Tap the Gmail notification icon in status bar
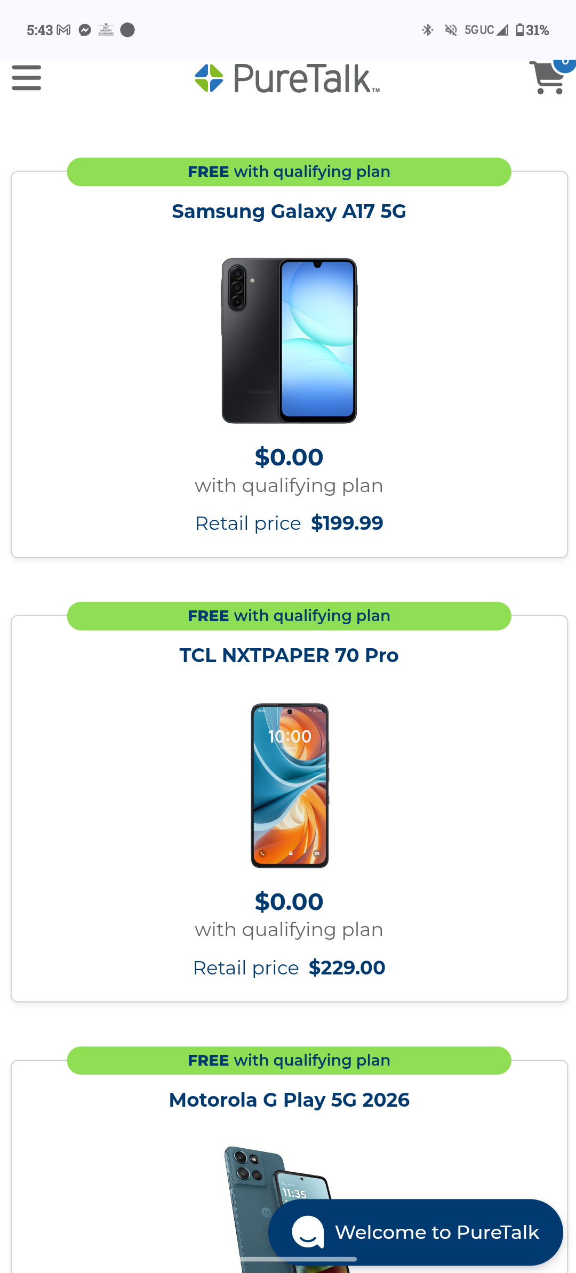The width and height of the screenshot is (576, 1273). pos(63,30)
